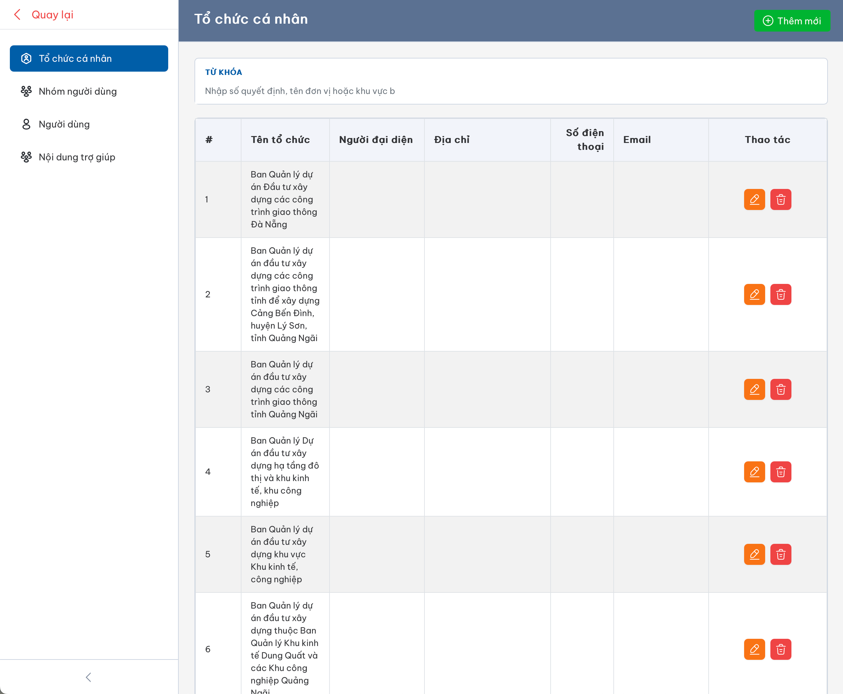Delete the row 1 Đà Nẵng organization
The height and width of the screenshot is (694, 843).
(x=780, y=199)
